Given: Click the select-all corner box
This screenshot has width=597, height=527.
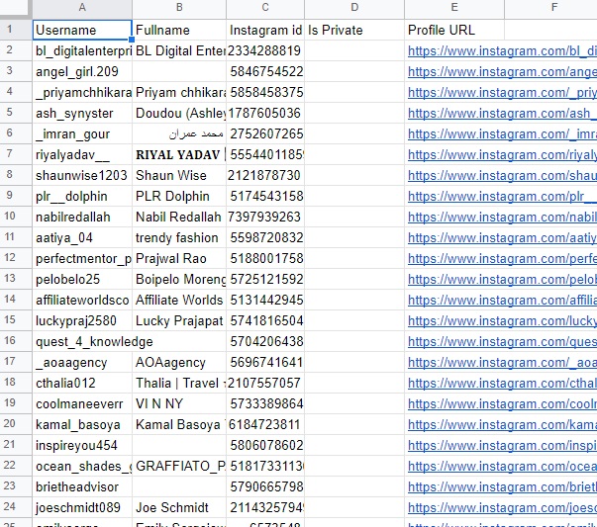Looking at the screenshot, I should click(x=15, y=8).
